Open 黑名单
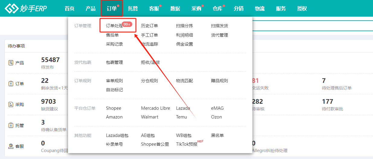The image size is (373, 159). 217,135
